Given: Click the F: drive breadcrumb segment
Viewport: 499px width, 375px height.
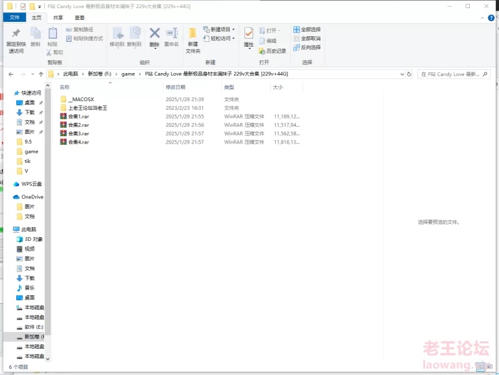Looking at the screenshot, I should (x=100, y=74).
